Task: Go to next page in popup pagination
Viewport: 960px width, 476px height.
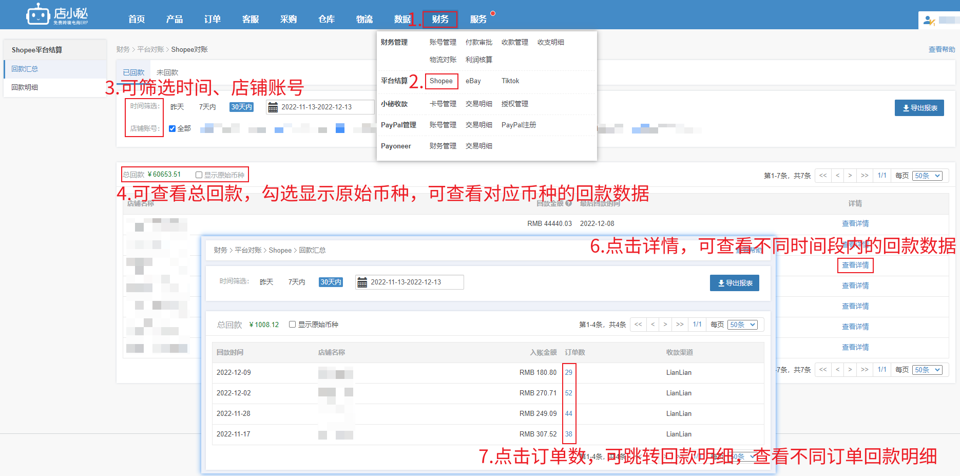Action: [x=665, y=325]
